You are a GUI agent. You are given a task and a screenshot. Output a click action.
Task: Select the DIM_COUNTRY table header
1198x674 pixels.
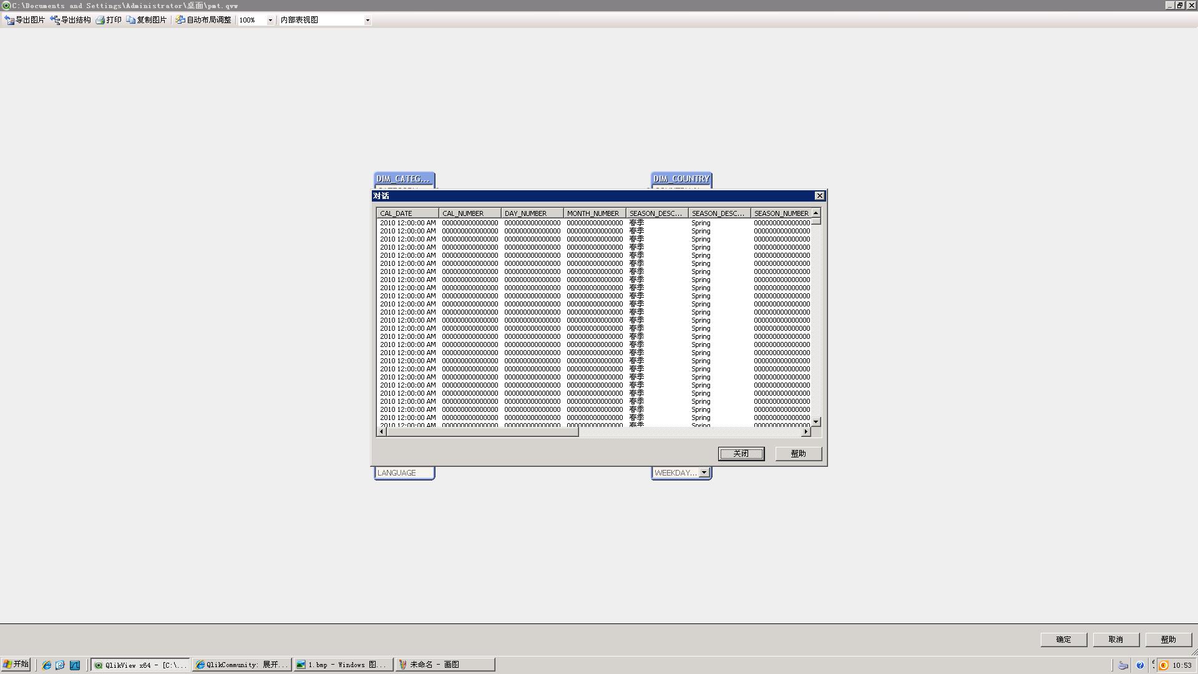(681, 178)
